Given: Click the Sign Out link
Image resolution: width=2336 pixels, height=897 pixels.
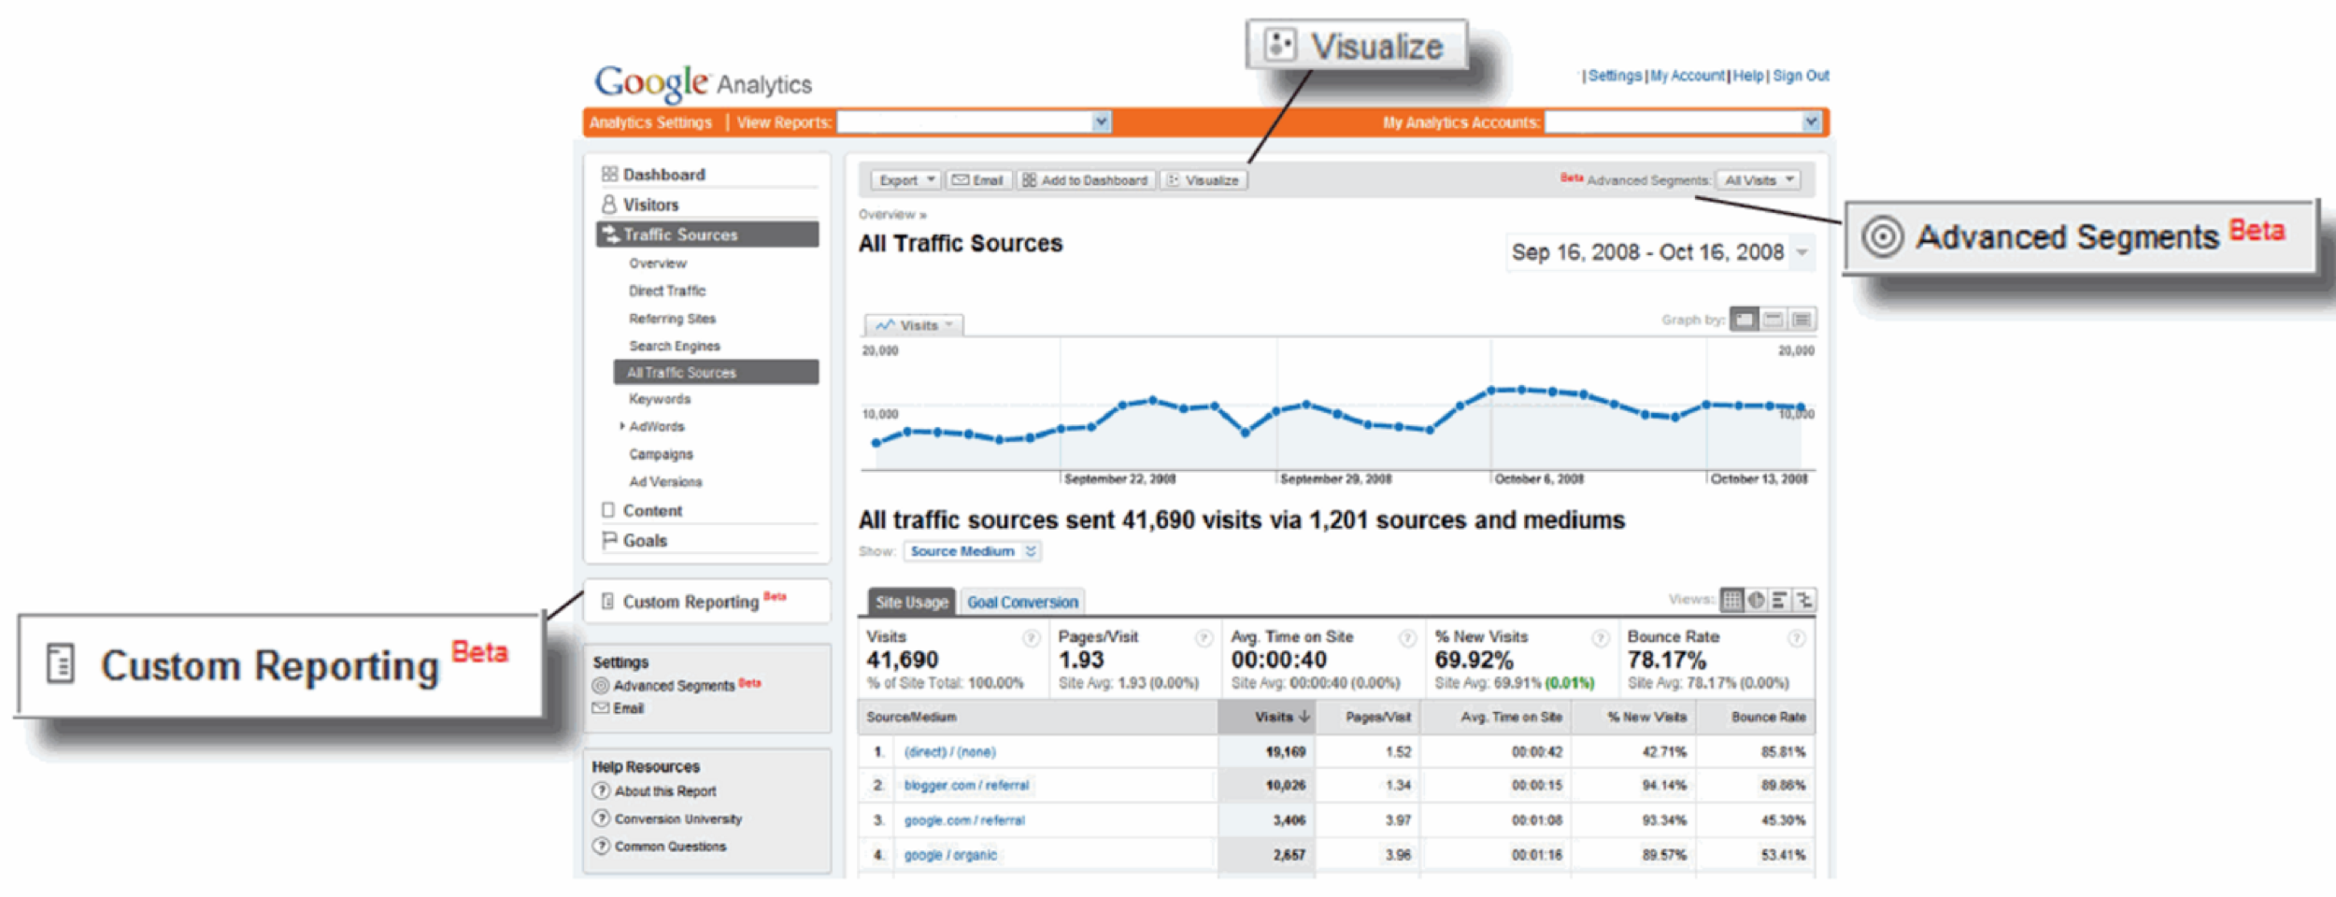Looking at the screenshot, I should (x=1800, y=76).
